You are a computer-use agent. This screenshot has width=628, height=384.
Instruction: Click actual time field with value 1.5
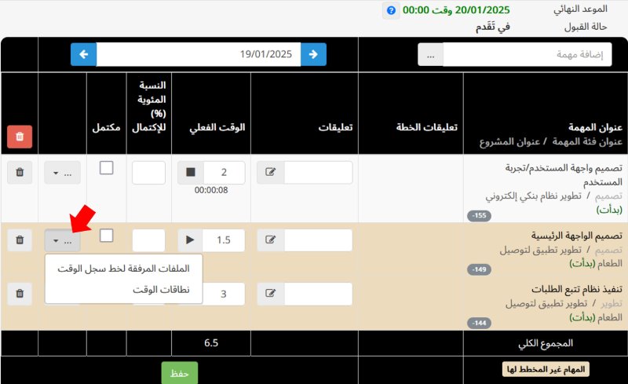(224, 240)
